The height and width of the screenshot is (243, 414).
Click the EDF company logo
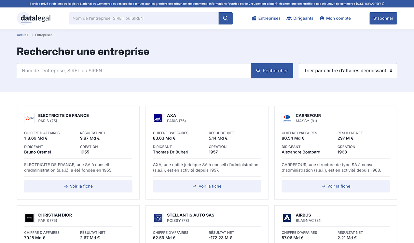[29, 118]
